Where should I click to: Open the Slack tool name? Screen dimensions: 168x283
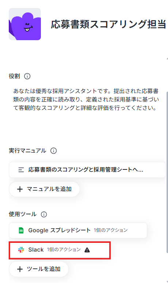[x=36, y=250]
